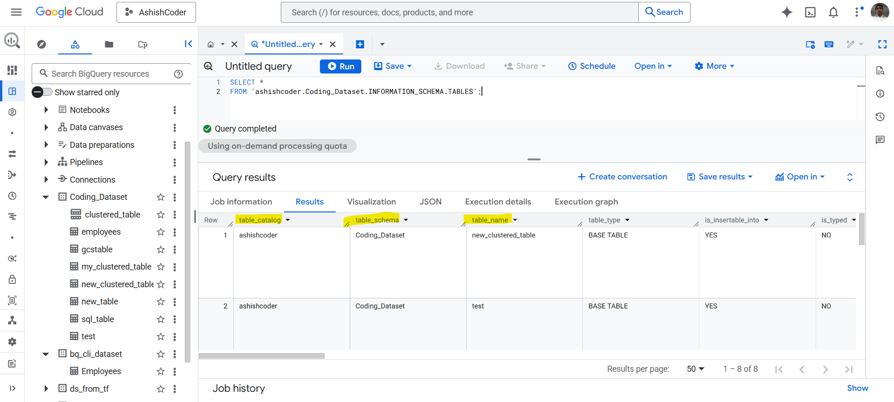Expand the left navigation rail
894x402 pixels.
pos(13,388)
